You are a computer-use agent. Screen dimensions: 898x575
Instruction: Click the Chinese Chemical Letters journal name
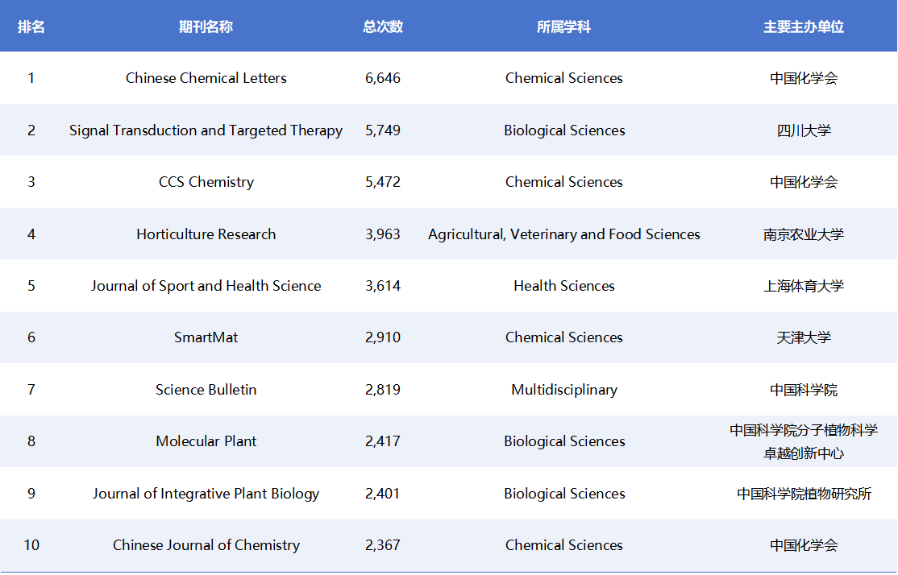click(x=206, y=78)
